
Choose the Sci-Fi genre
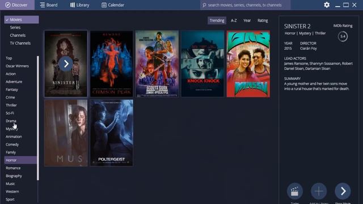pyautogui.click(x=10, y=113)
